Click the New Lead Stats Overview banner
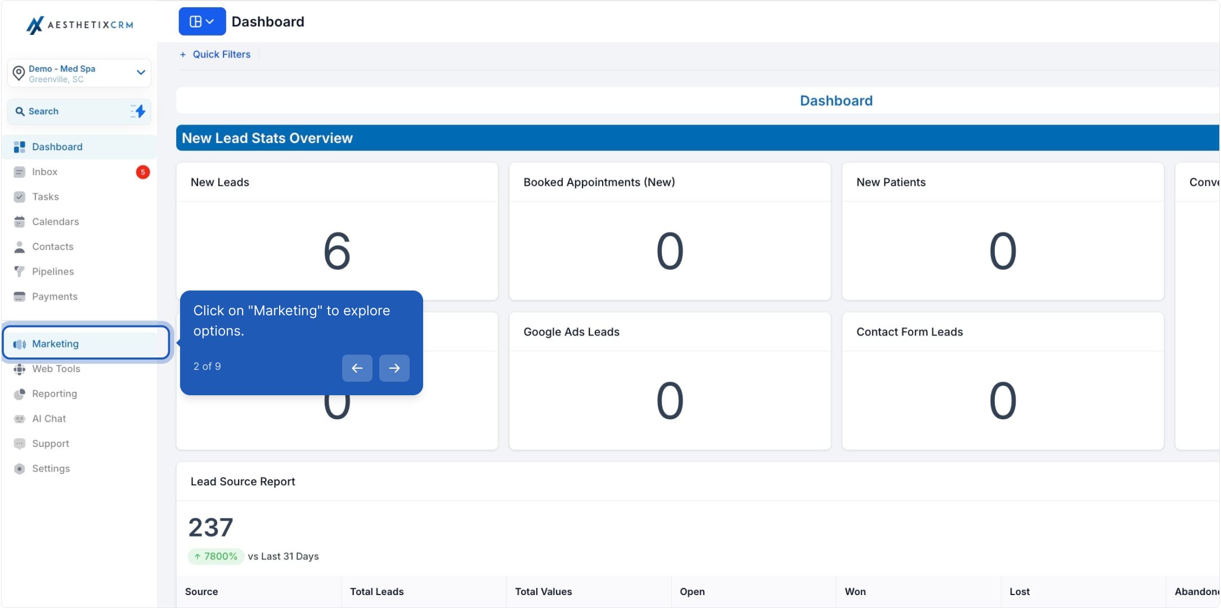Screen dimensions: 1221x608 pyautogui.click(x=698, y=138)
